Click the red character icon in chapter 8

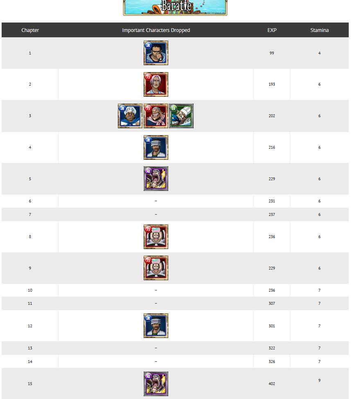(156, 237)
